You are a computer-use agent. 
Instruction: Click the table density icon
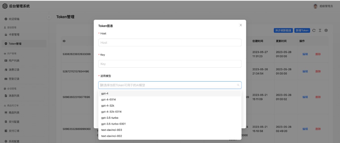[320, 30]
